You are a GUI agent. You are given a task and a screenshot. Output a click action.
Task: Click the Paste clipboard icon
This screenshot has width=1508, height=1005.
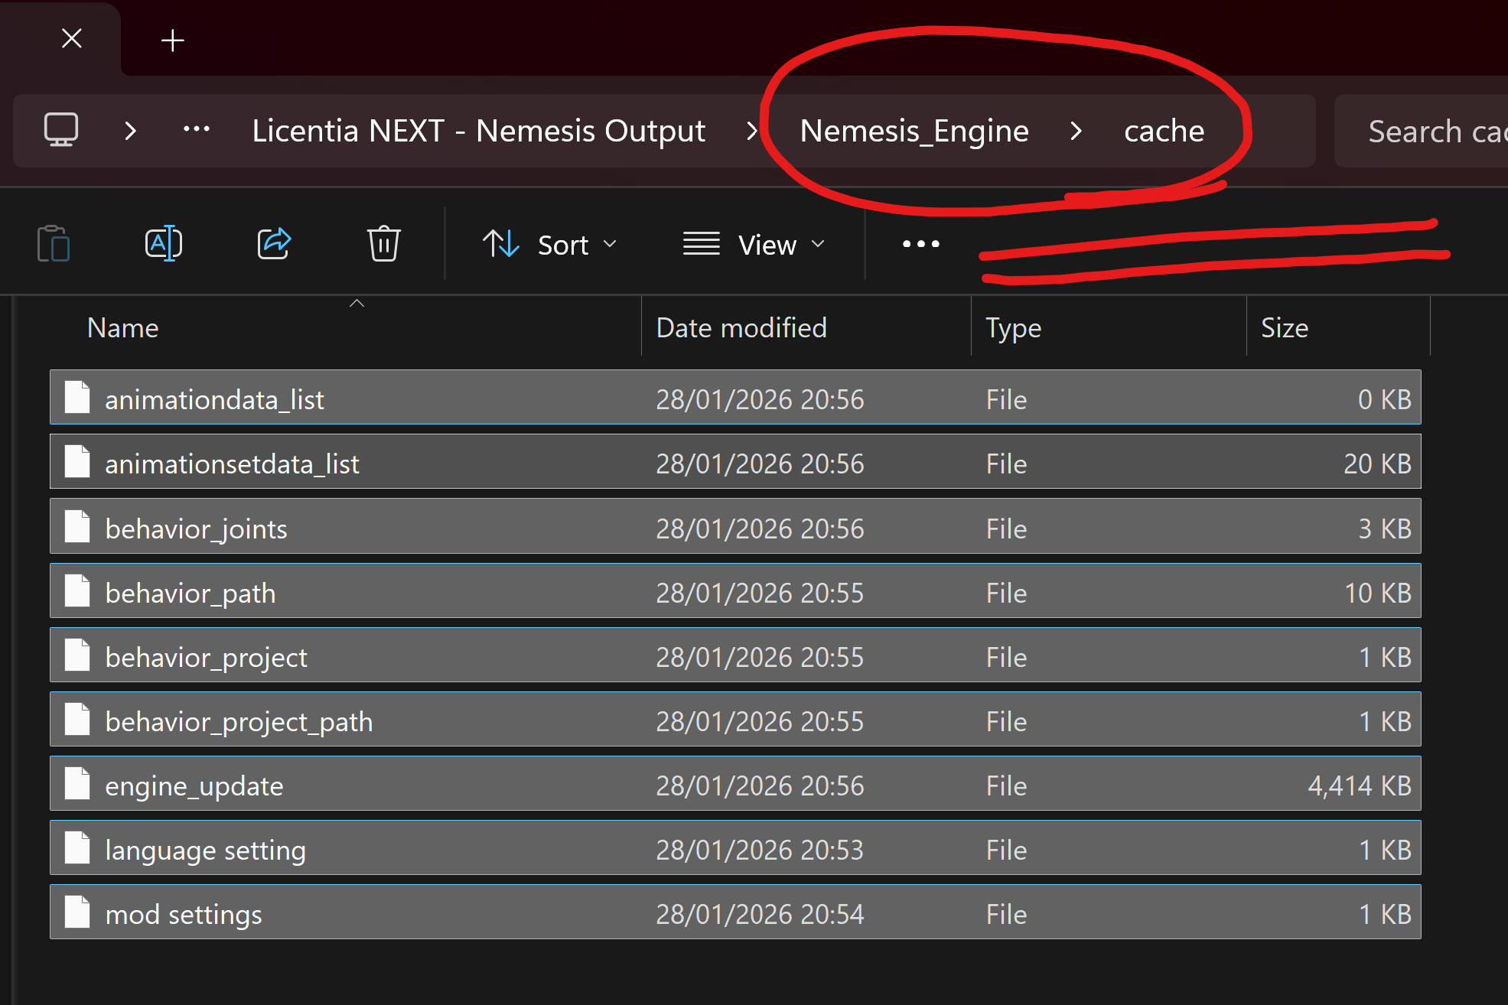(x=54, y=244)
